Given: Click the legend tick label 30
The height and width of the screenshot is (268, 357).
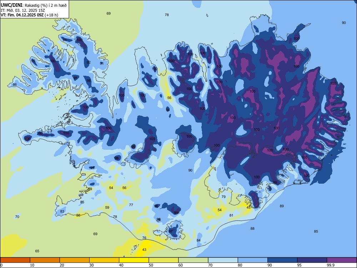Looking at the screenshot, I should click(91, 265).
